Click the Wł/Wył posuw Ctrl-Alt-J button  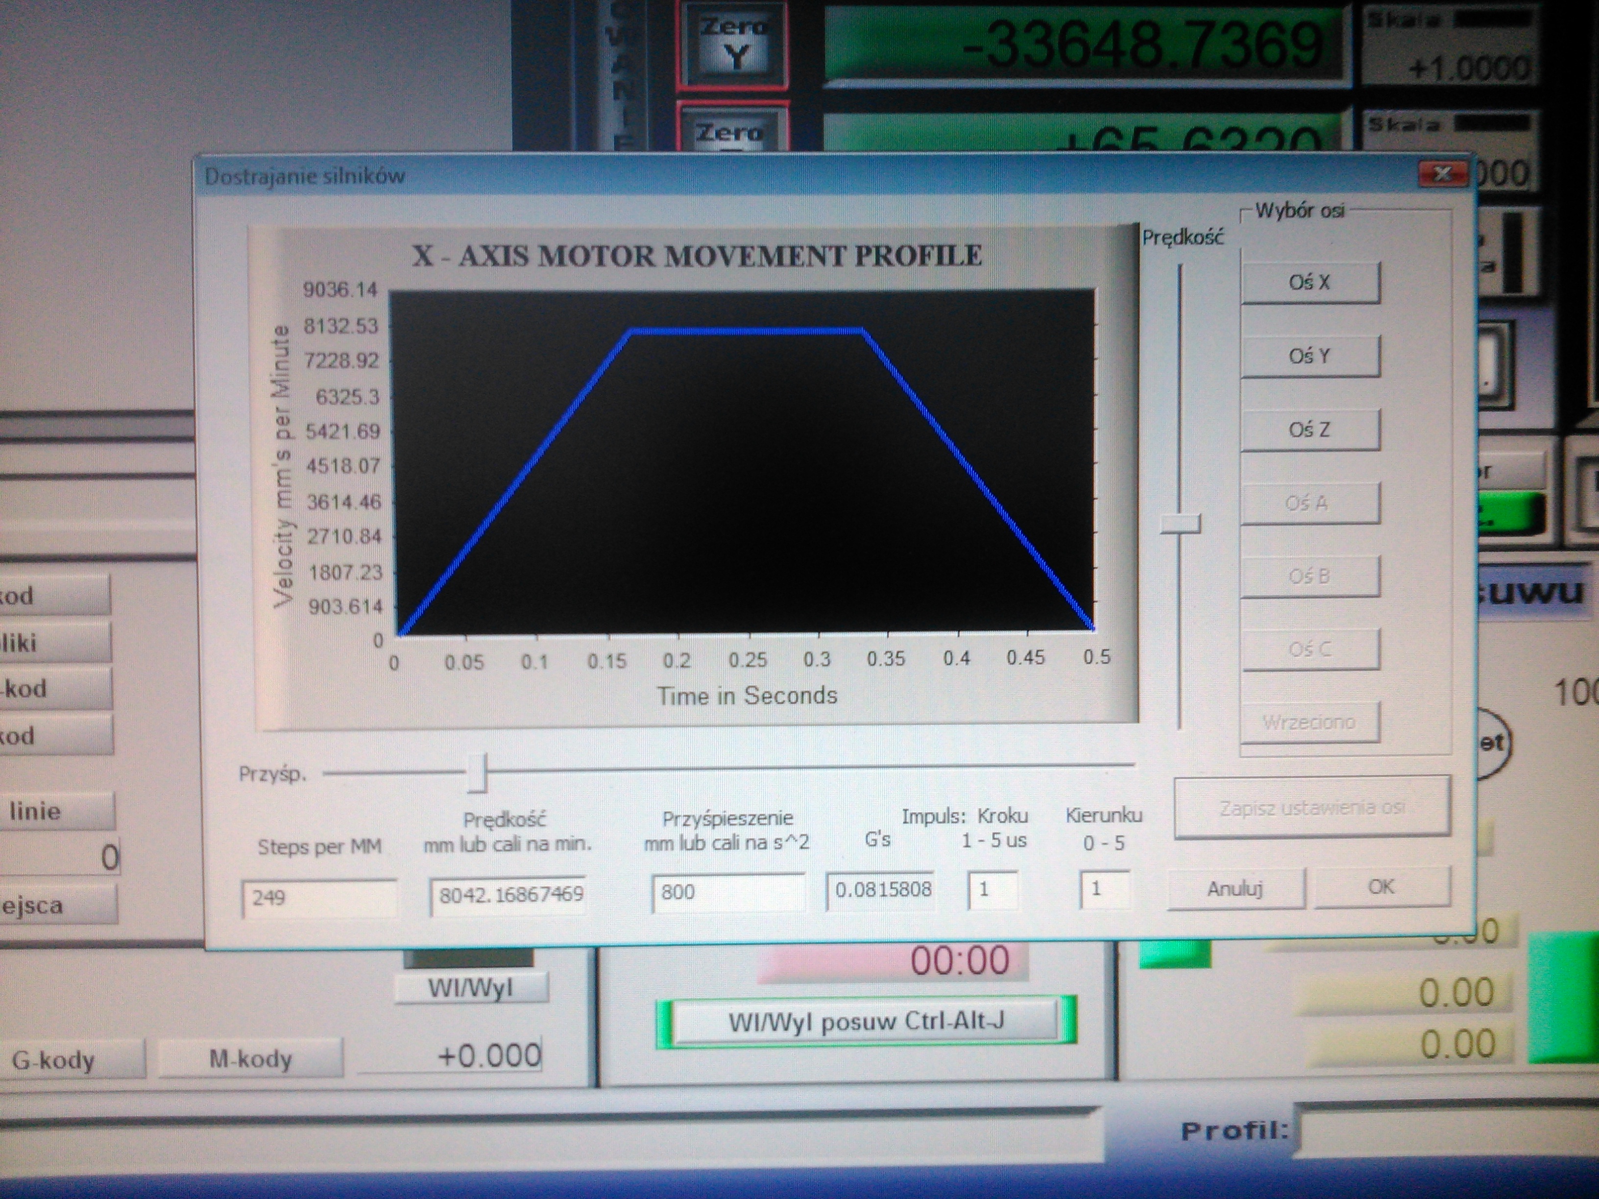coord(866,1021)
